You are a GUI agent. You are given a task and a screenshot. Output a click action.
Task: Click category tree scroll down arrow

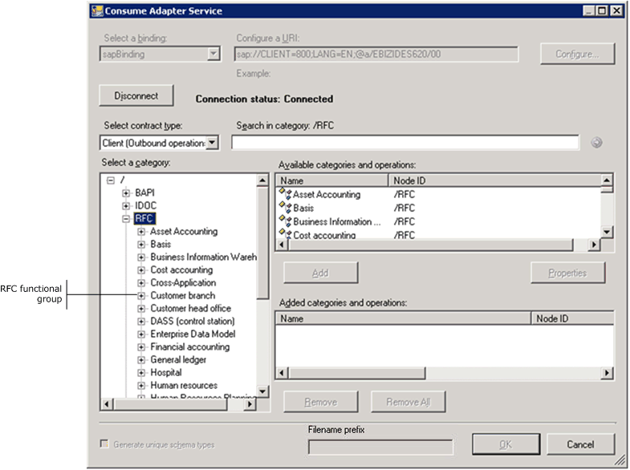coord(262,391)
